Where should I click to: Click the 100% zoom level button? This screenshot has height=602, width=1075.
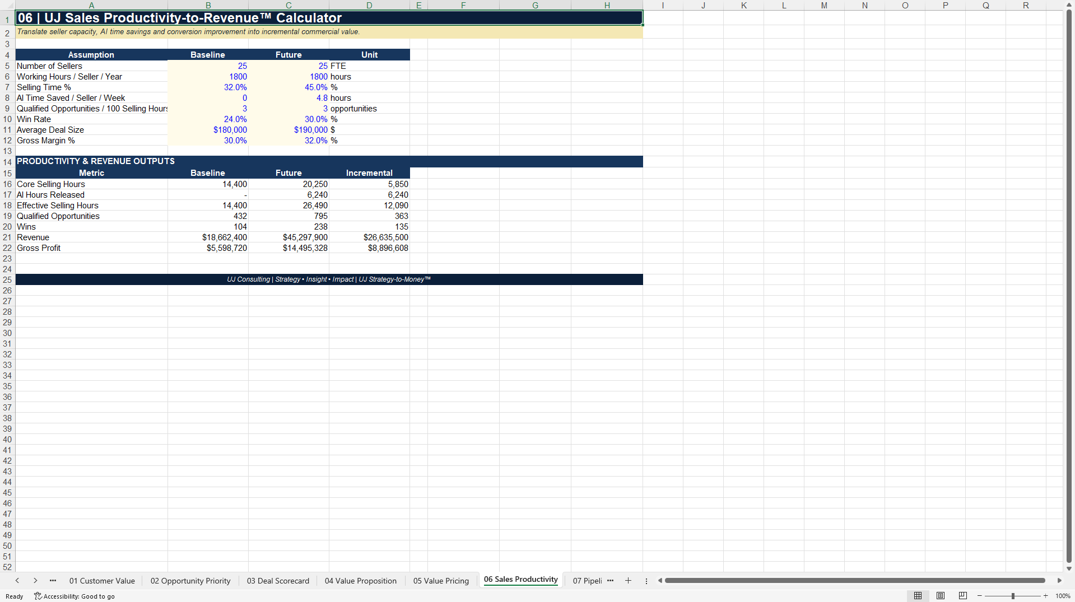pos(1063,596)
